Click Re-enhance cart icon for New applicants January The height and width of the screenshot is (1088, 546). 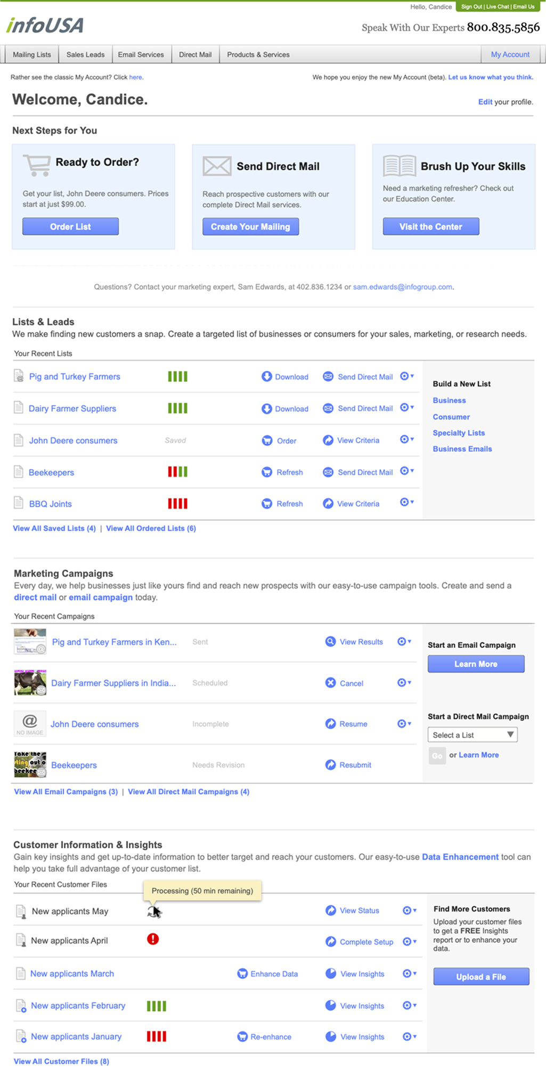tap(242, 1036)
